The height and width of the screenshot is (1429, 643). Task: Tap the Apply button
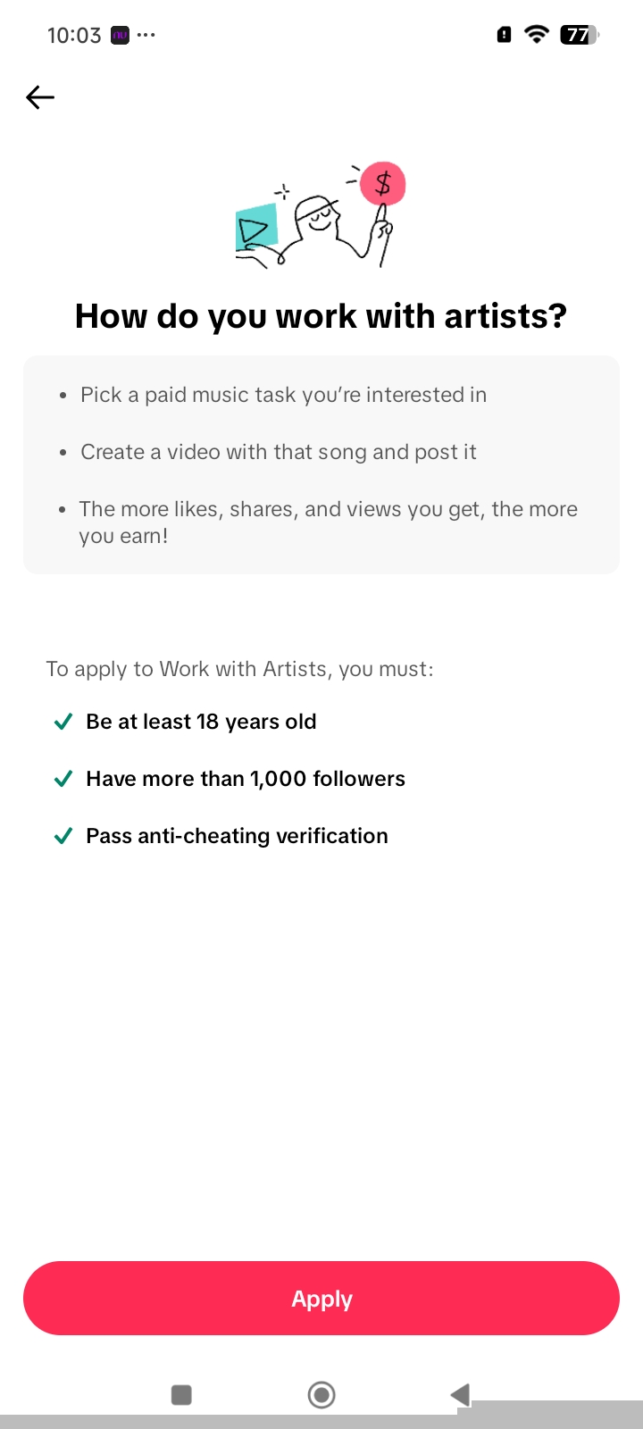(x=321, y=1299)
